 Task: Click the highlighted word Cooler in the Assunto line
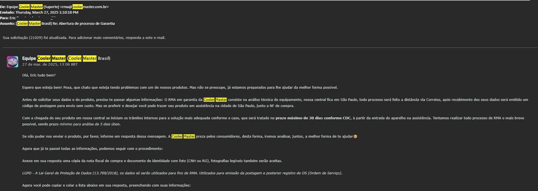pos(22,23)
